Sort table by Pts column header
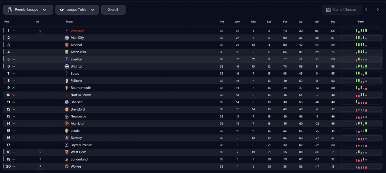 click(x=333, y=22)
